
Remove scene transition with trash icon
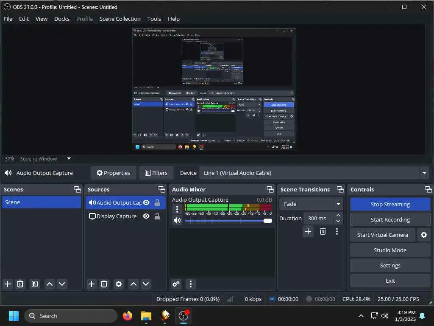pyautogui.click(x=323, y=231)
